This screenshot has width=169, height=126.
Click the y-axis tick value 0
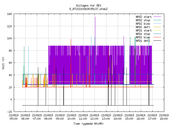11,99
